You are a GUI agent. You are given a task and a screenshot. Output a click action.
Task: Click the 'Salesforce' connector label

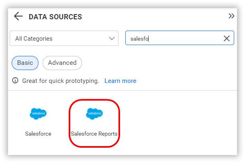point(38,134)
